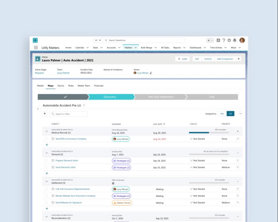
Task: Click the Due Date sort arrow
Action: (x=164, y=124)
